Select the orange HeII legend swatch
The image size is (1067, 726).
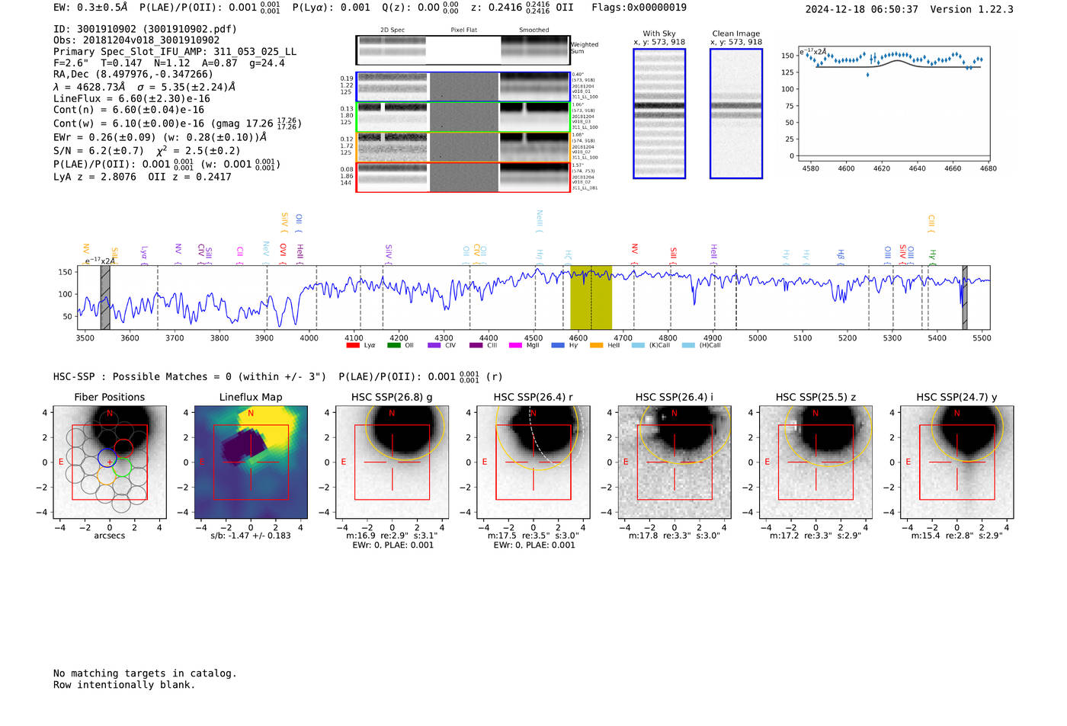click(596, 345)
